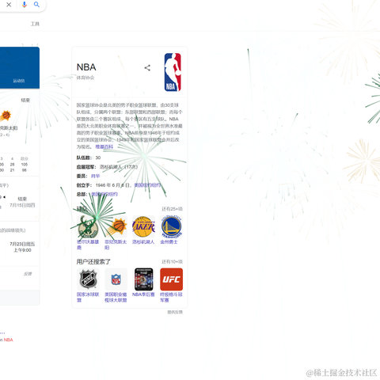Open the UFC logo
Screen dimensions: 380x380
(172, 279)
